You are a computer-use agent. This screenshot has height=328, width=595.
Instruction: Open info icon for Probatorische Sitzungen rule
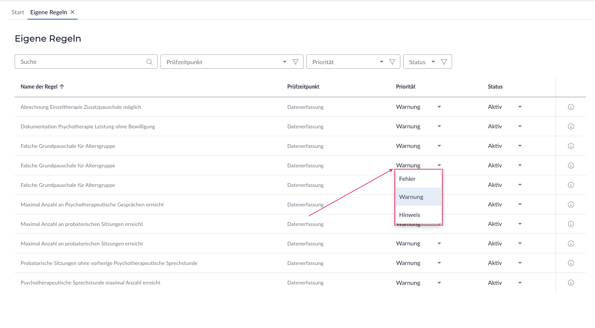pos(571,263)
